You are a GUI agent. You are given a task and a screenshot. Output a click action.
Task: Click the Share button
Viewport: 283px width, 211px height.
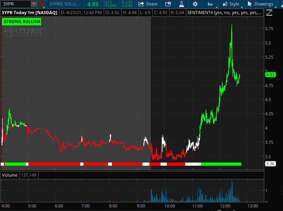click(x=148, y=4)
